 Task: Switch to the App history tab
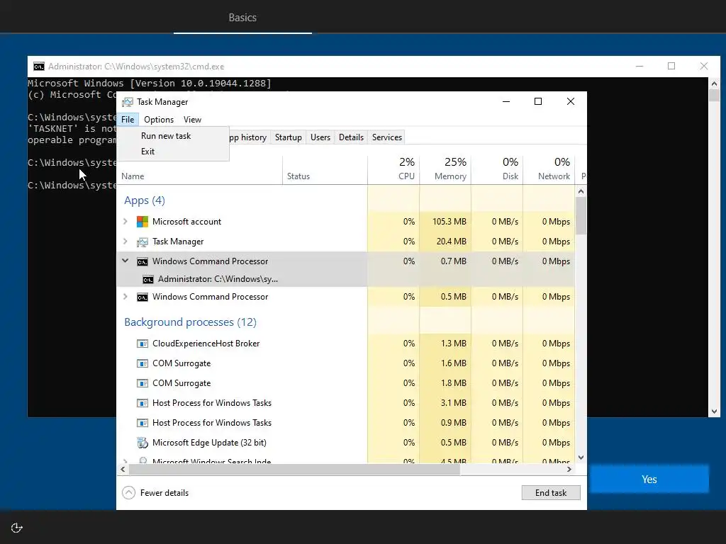tap(249, 137)
